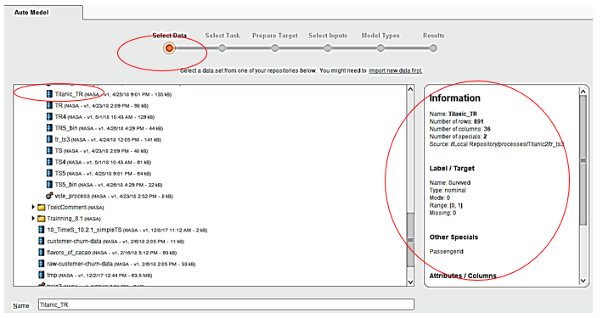Select the tr_ts3 data set
This screenshot has width=603, height=318.
(x=108, y=139)
